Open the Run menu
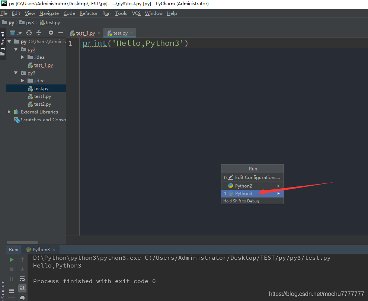This screenshot has height=301, width=368. 106,13
